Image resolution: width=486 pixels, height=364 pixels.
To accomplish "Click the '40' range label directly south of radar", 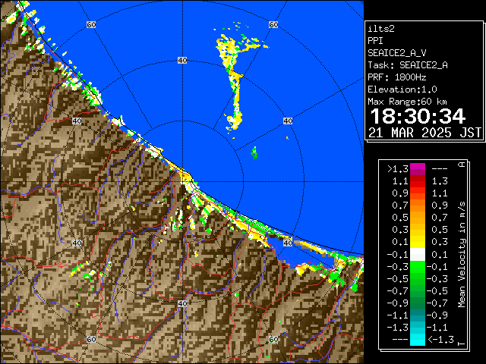I will pyautogui.click(x=182, y=303).
